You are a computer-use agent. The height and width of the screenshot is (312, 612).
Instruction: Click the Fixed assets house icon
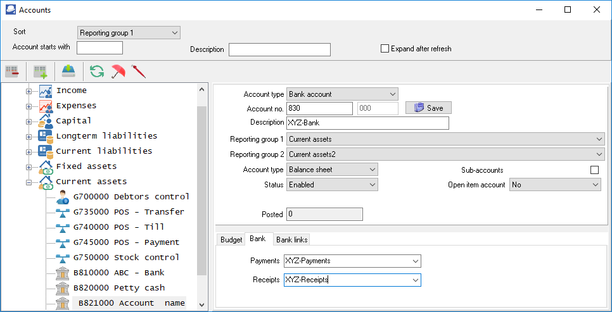(x=46, y=167)
